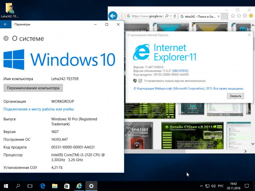
Task: Click the Internet Explorer back arrow button
Action: [113, 16]
